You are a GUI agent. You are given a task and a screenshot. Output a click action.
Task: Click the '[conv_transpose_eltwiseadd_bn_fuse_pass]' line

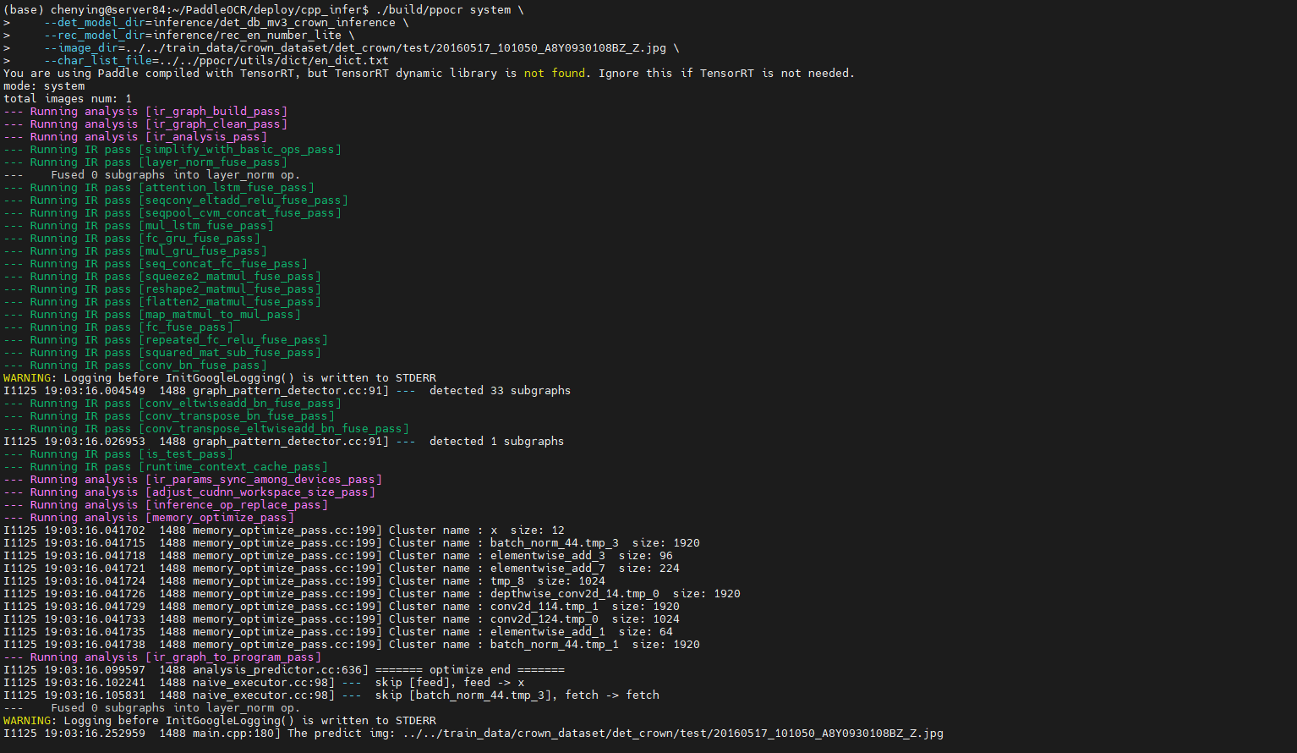point(206,429)
